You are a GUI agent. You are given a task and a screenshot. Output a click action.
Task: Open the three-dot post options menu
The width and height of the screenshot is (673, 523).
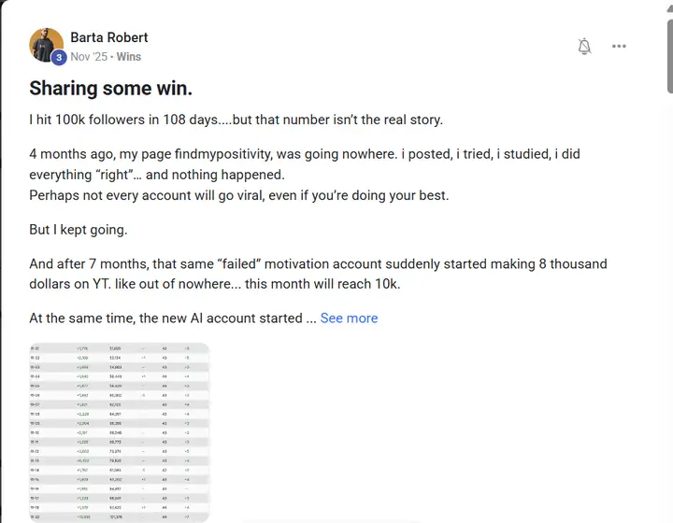tap(619, 47)
